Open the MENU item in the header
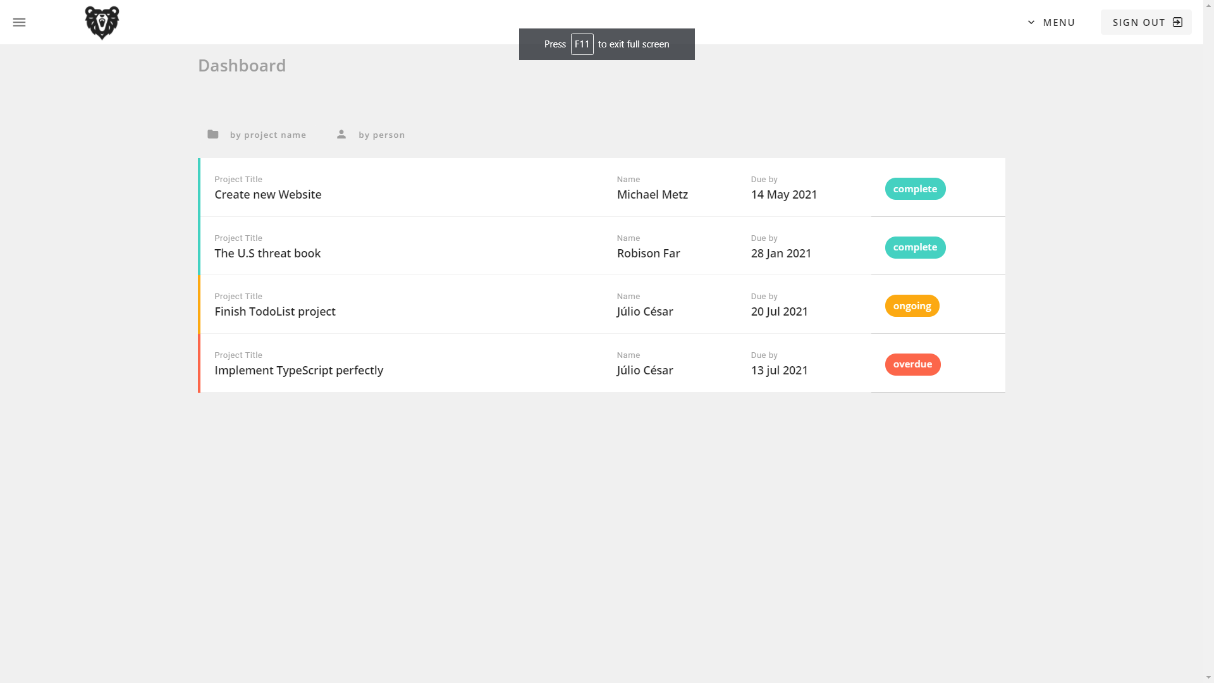1214x683 pixels. [x=1058, y=22]
